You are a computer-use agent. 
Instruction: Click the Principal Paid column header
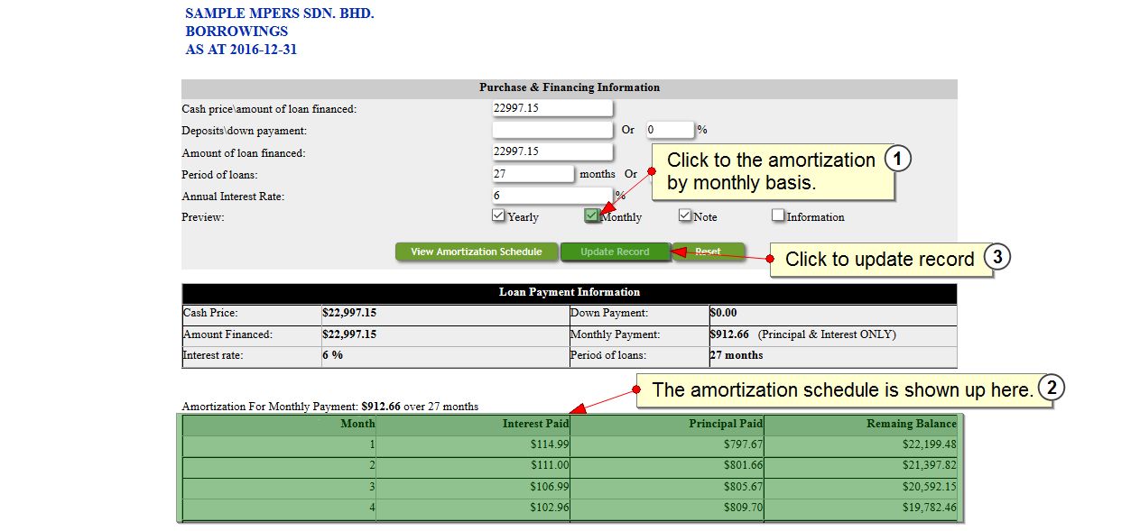[726, 424]
